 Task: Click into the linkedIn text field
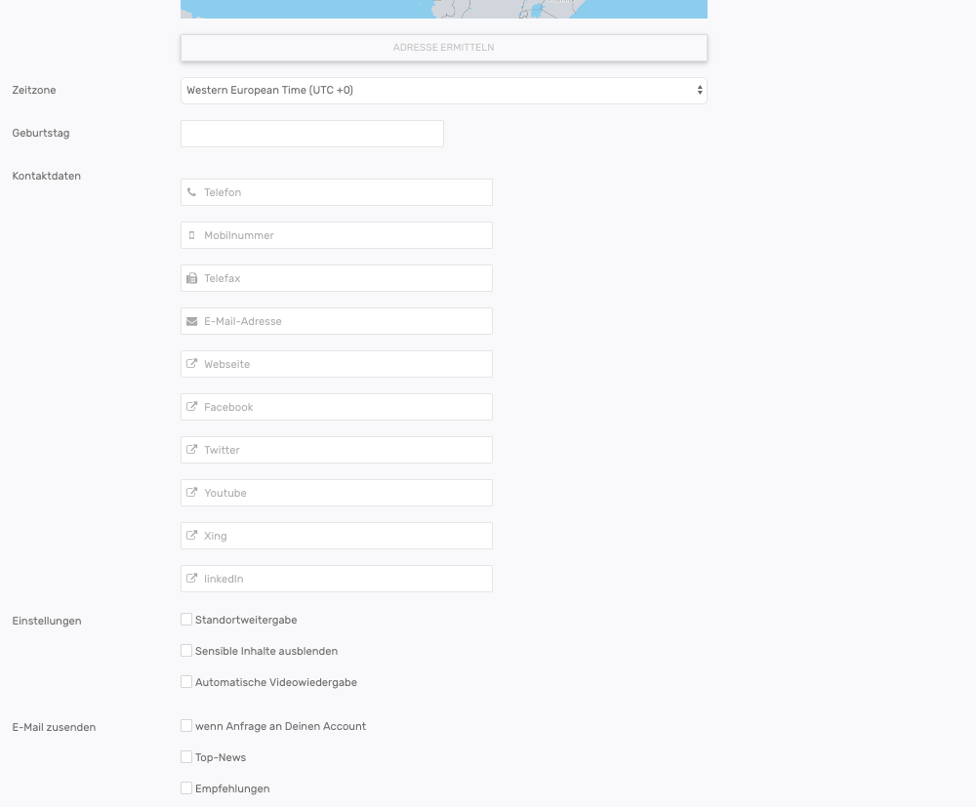click(346, 579)
